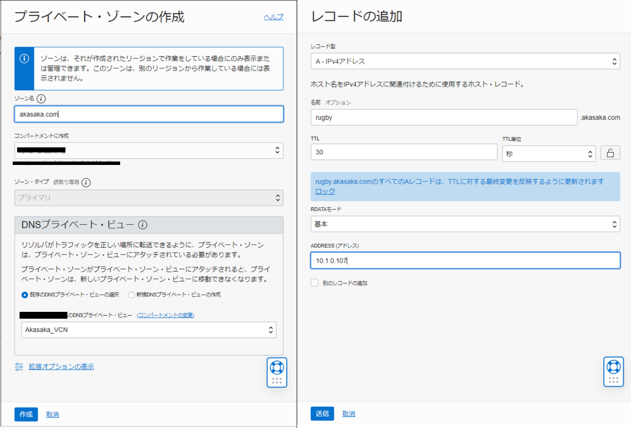The image size is (631, 428).
Task: Click the 作成 button to create the zone
Action: click(x=25, y=414)
